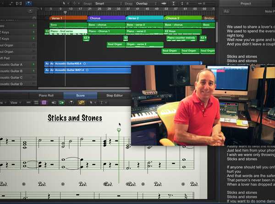Click lyric line "When a lover has dropped a"
This screenshot has width=275, height=204.
(x=251, y=184)
